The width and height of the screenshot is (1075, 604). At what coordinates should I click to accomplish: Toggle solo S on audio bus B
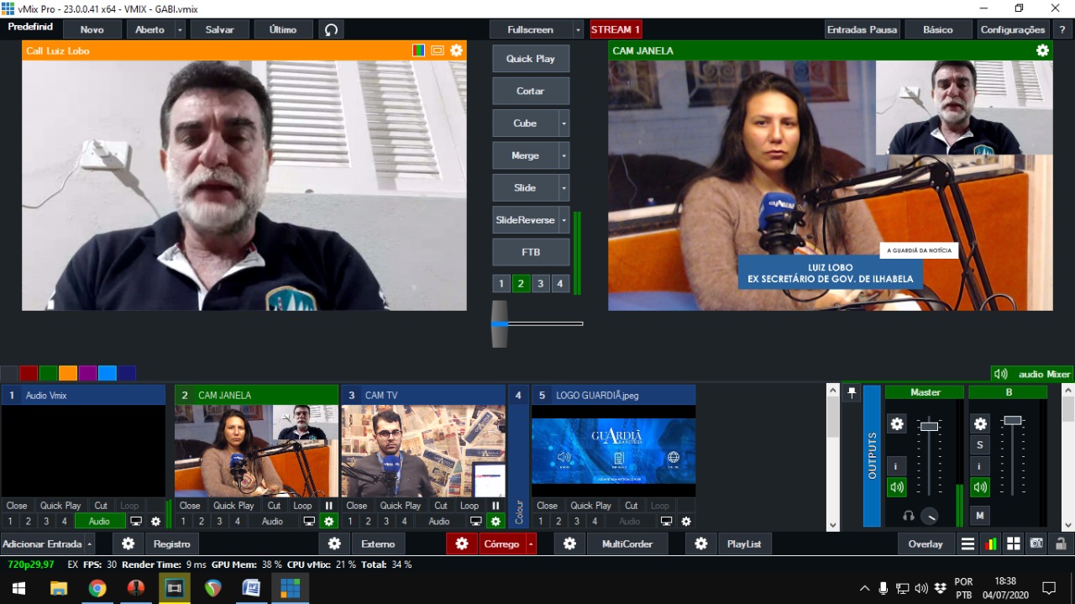click(979, 445)
